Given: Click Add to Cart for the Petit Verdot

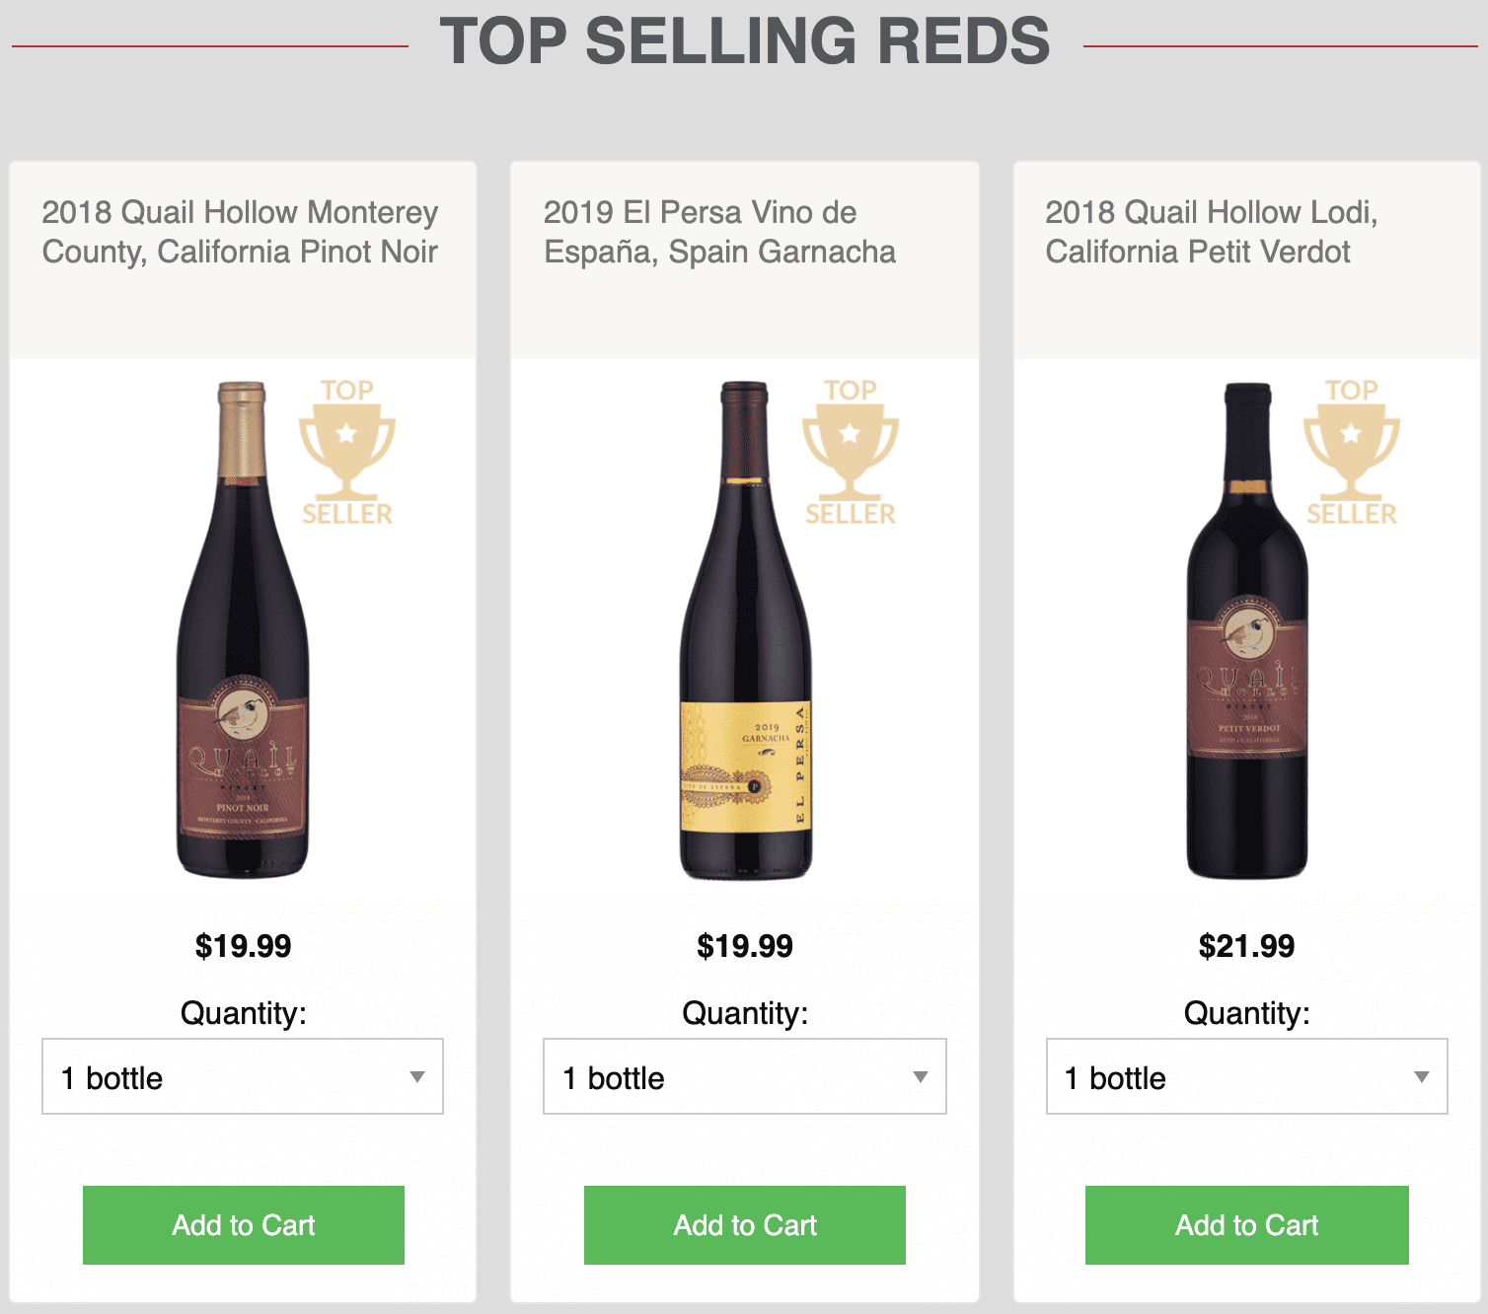Looking at the screenshot, I should (1246, 1225).
